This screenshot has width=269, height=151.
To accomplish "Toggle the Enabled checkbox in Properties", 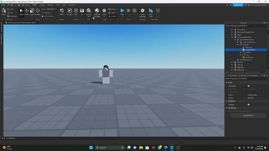I will coord(248,104).
